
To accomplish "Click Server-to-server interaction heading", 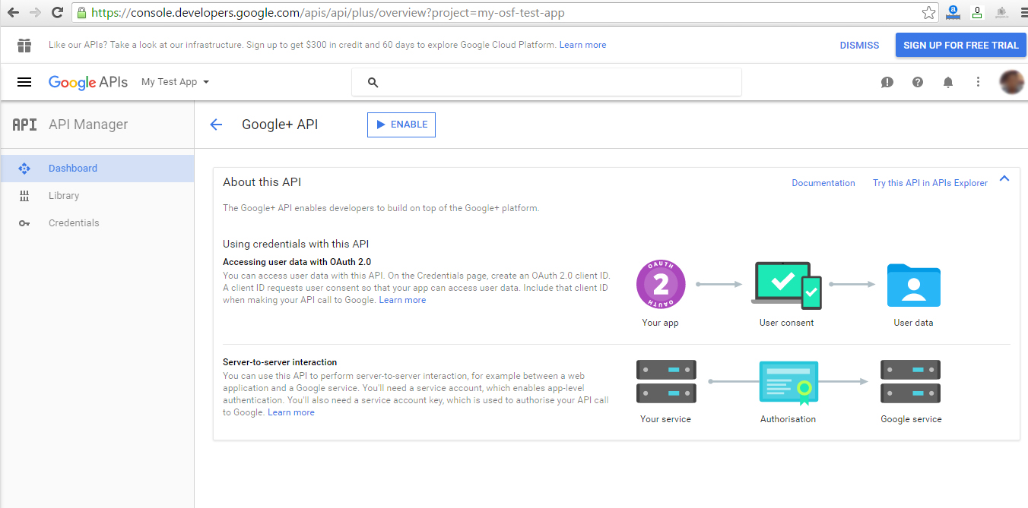I will coord(280,362).
